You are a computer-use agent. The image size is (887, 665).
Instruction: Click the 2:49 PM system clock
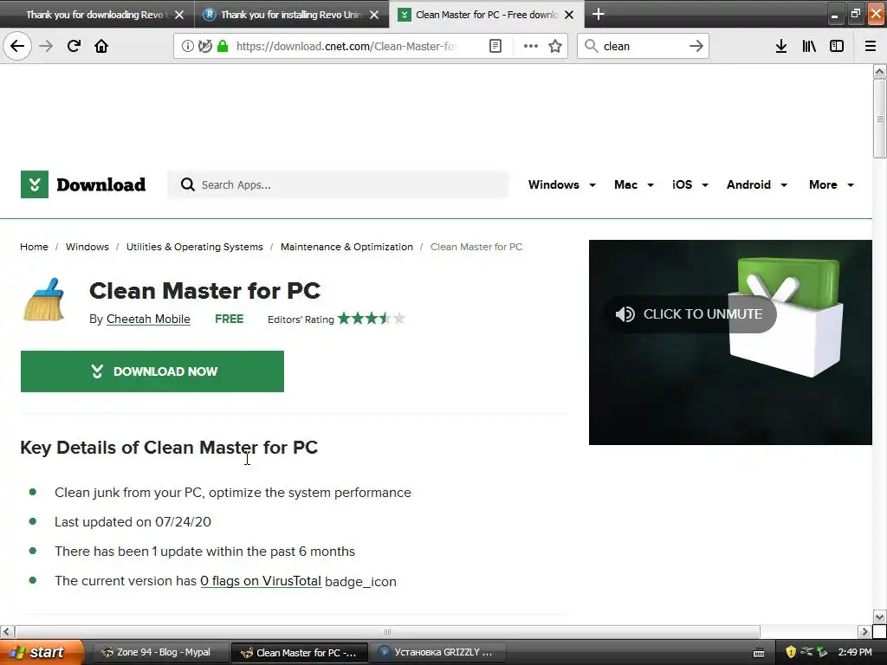[855, 652]
